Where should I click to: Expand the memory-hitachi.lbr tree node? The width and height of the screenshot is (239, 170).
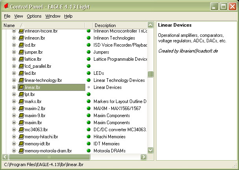click(14, 136)
